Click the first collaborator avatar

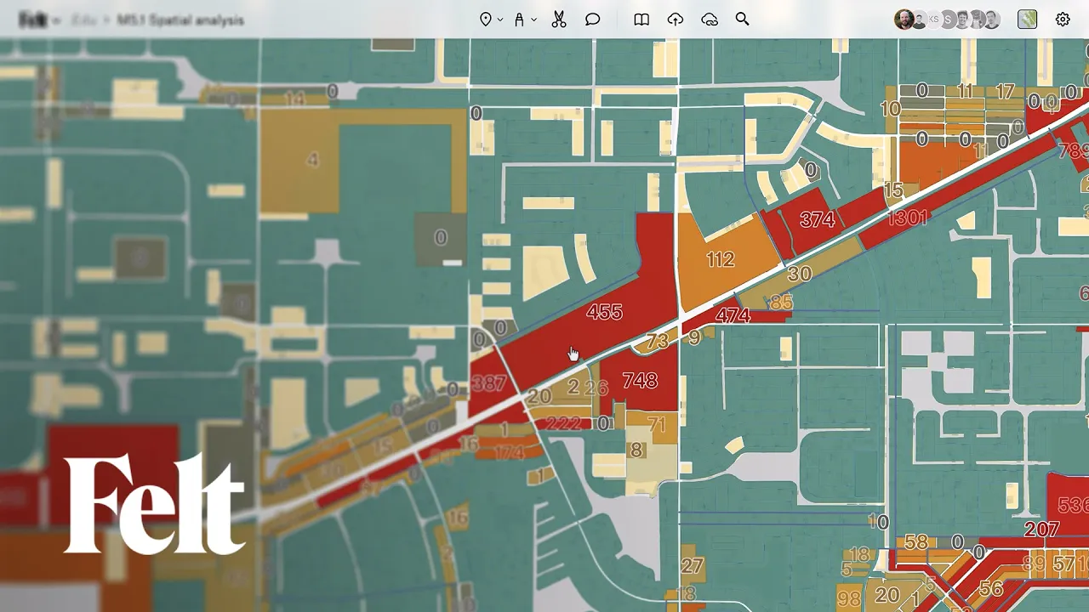click(x=904, y=19)
